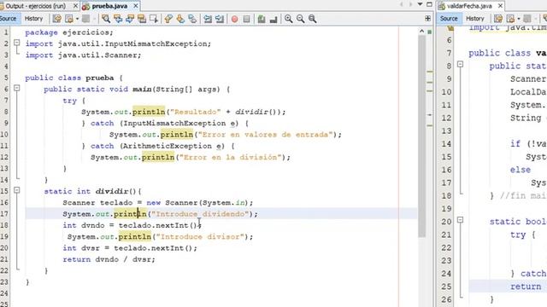Toggle Highlight Search in editor toolbar
The width and height of the screenshot is (547, 307).
142,19
